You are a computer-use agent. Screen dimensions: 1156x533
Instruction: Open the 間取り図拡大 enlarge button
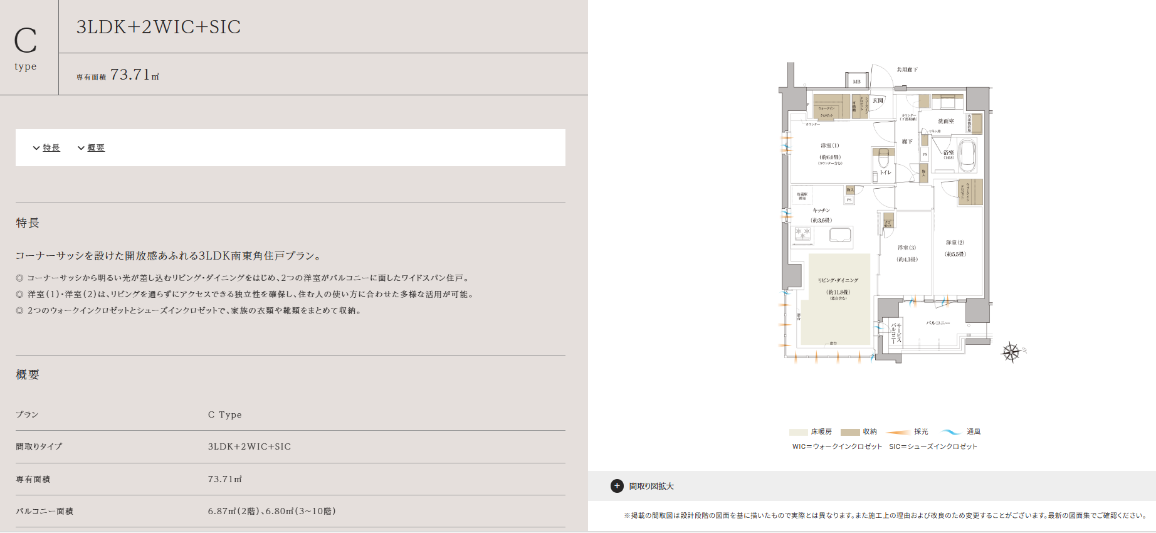click(651, 486)
